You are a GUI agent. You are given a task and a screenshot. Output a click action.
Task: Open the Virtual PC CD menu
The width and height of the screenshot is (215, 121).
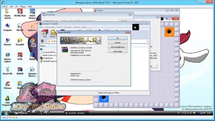point(16,6)
